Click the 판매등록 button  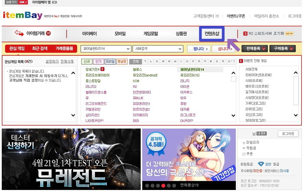click(x=255, y=49)
